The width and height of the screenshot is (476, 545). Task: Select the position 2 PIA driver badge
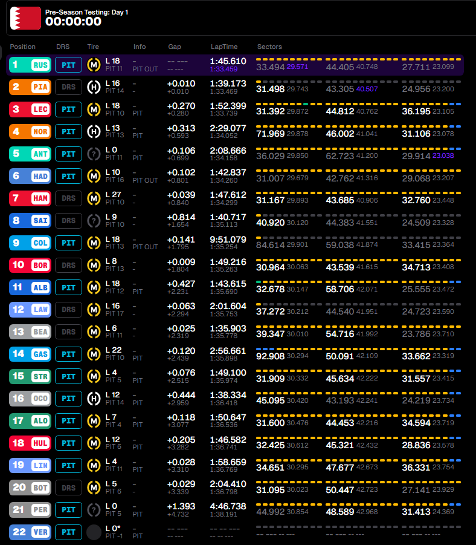pyautogui.click(x=30, y=87)
